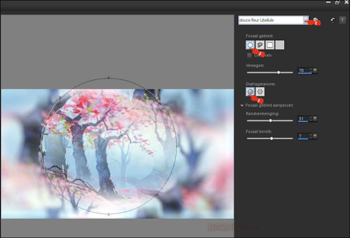Open the Randvermenging value dropdown arrow
The image size is (350, 238).
click(x=315, y=119)
